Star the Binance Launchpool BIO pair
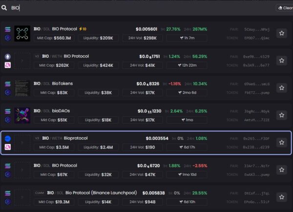293x212 pixels. coord(282,197)
